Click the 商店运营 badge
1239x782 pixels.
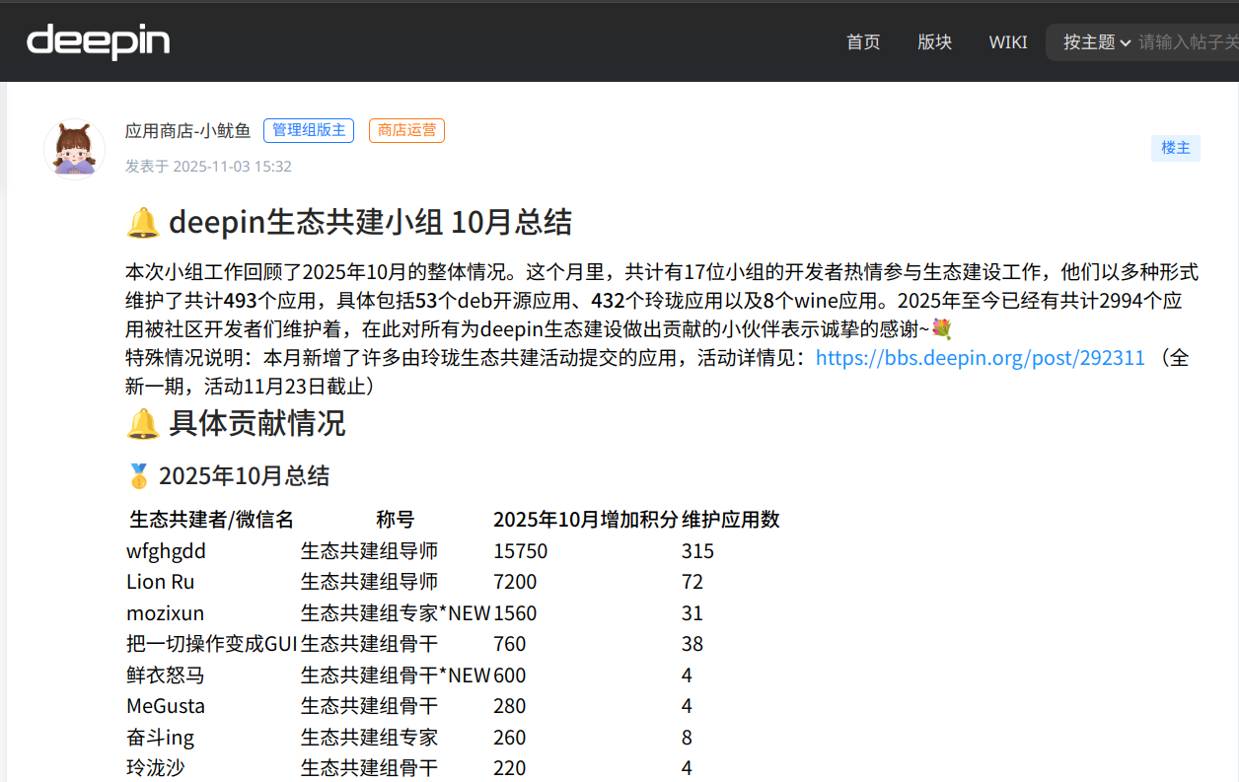(x=406, y=130)
